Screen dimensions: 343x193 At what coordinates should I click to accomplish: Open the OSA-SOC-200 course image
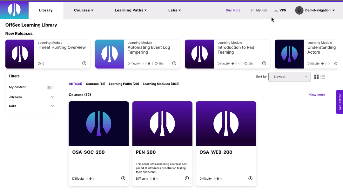[x=99, y=123]
